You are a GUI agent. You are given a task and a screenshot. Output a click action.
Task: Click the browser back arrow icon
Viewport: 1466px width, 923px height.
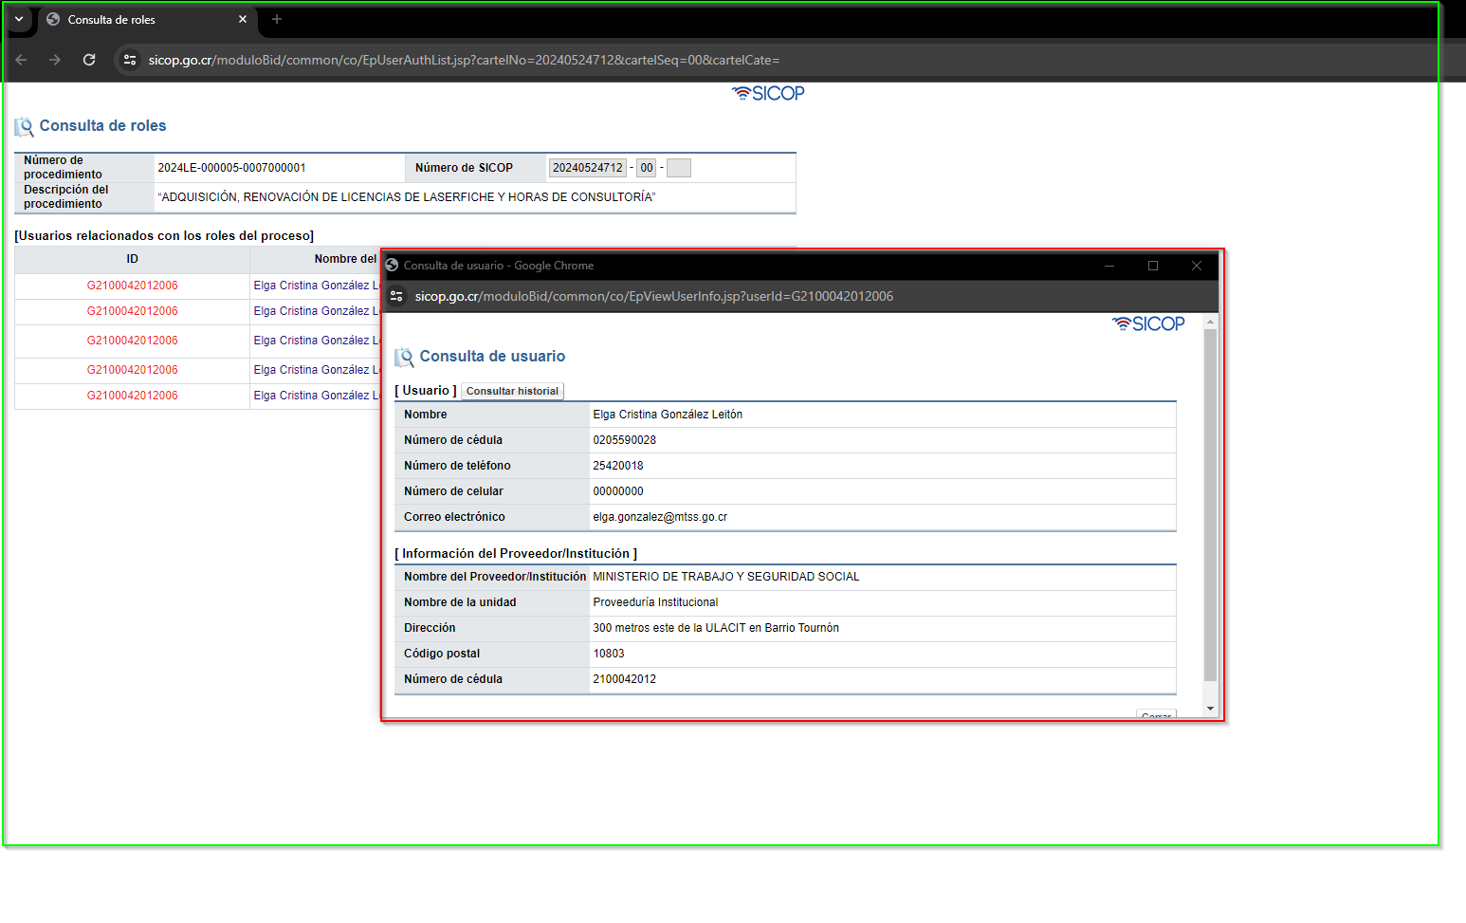click(x=21, y=60)
